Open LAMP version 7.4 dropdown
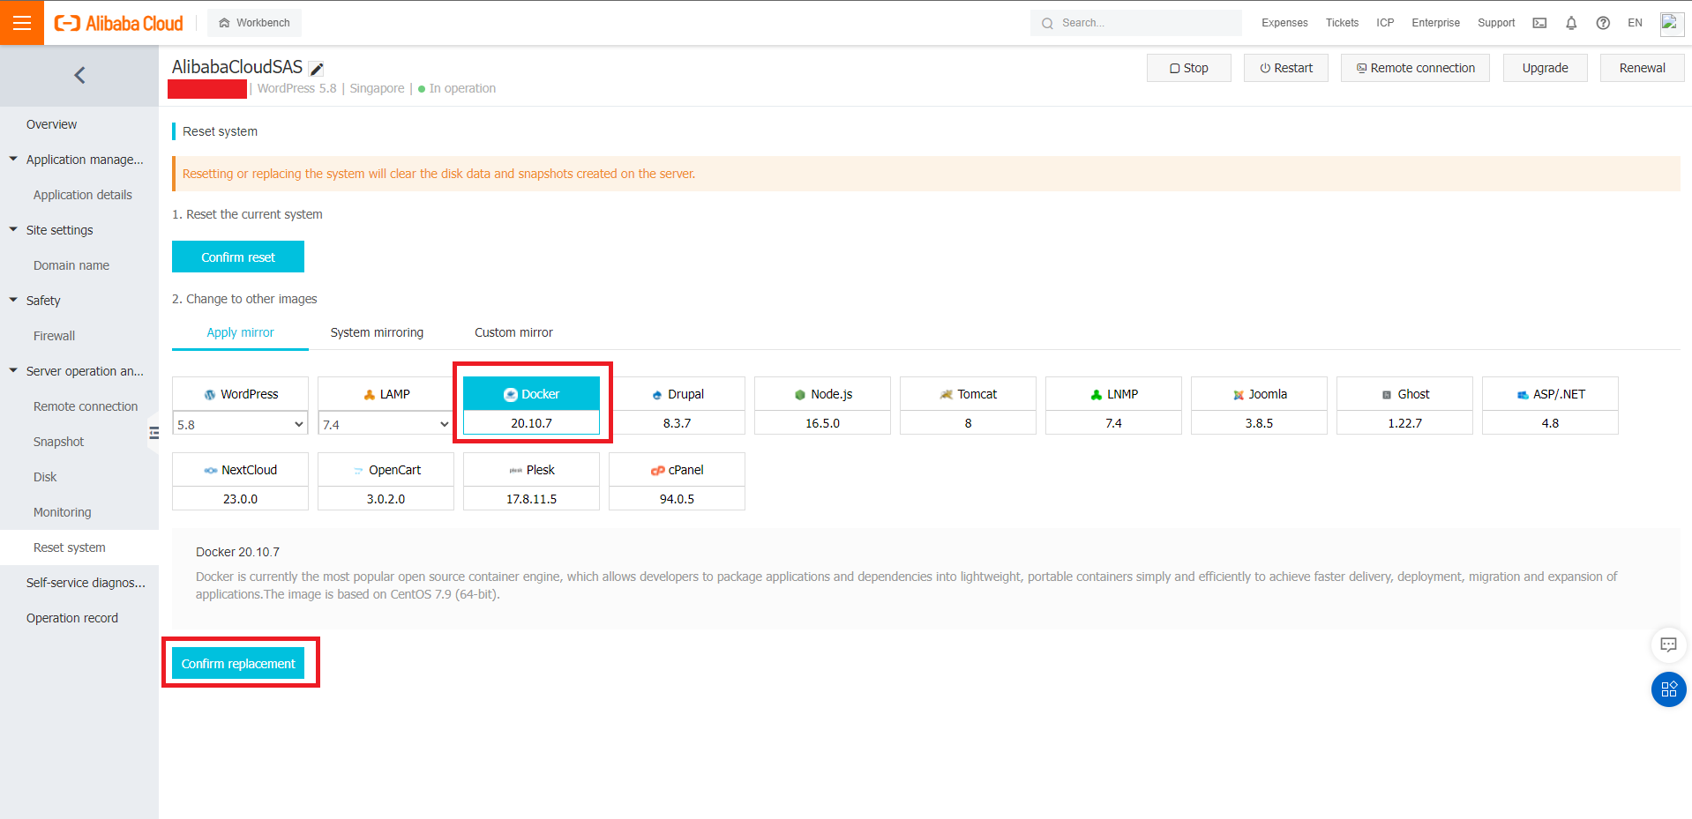 386,424
